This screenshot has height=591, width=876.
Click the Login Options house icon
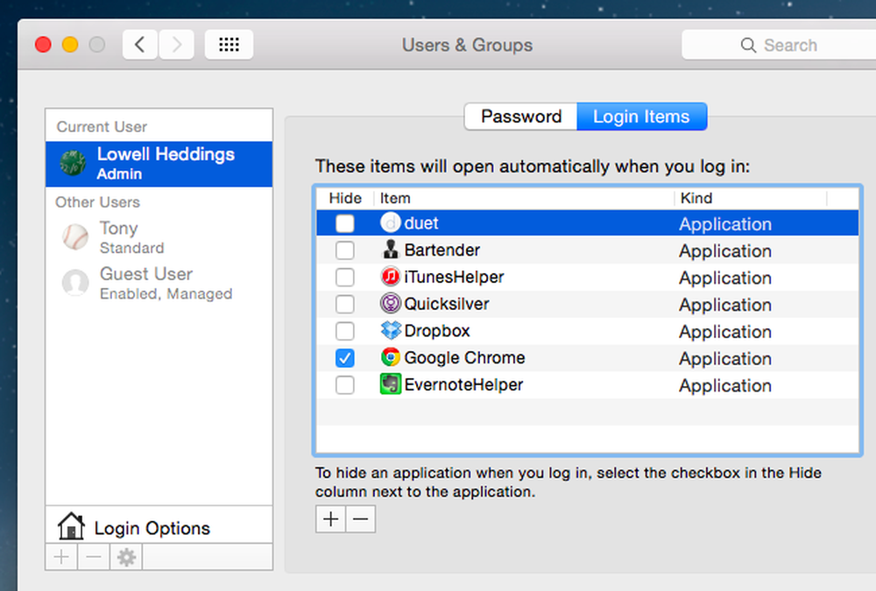coord(71,526)
